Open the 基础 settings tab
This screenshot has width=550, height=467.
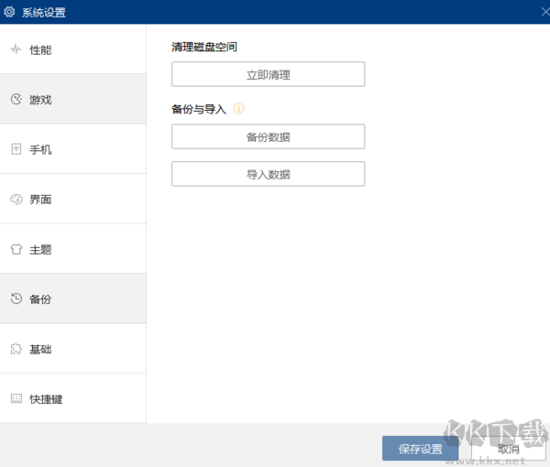73,349
